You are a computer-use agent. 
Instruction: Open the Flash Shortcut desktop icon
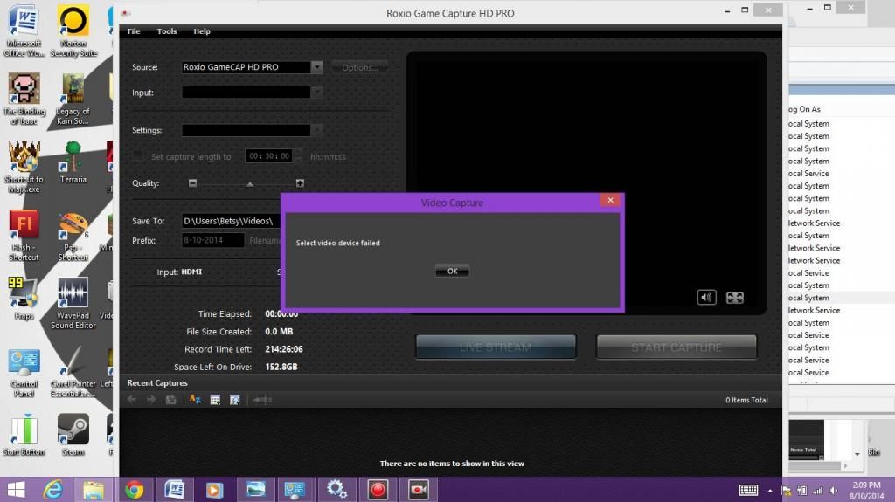pos(24,235)
